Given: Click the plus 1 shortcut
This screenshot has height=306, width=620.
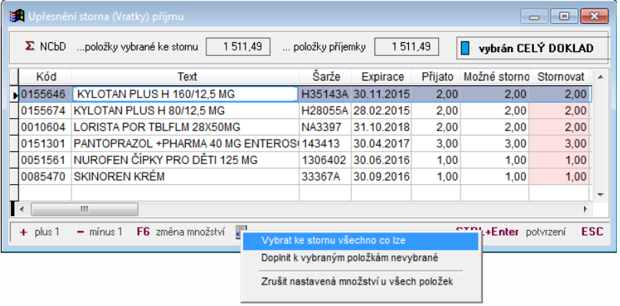Looking at the screenshot, I should [40, 232].
